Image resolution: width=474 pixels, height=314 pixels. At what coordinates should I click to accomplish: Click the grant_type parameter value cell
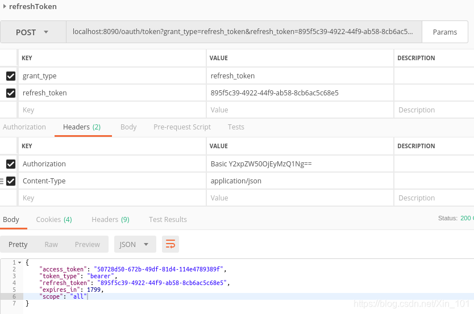pyautogui.click(x=300, y=76)
